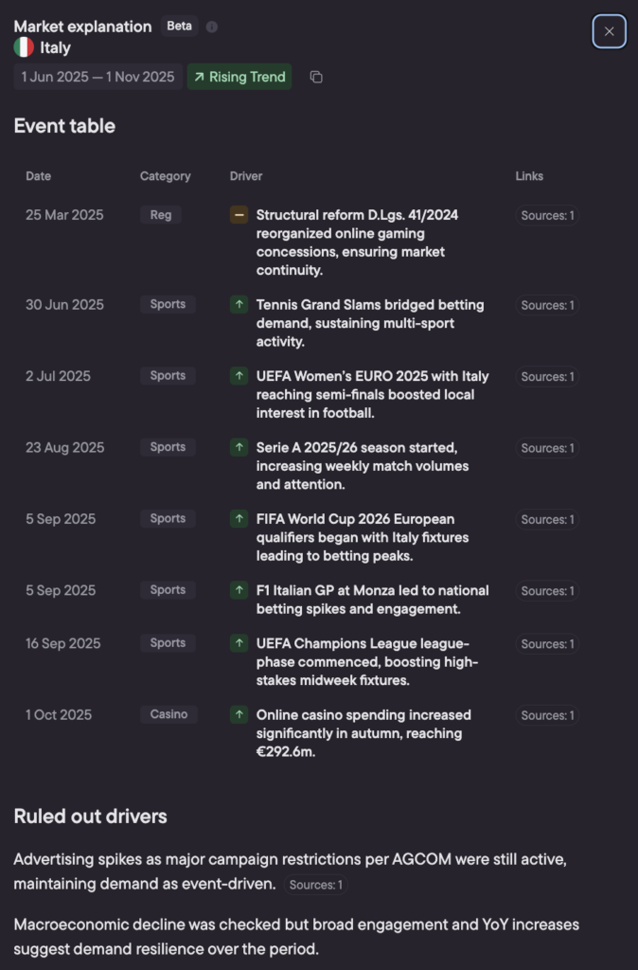Close the Market explanation panel
This screenshot has width=638, height=970.
[x=609, y=31]
